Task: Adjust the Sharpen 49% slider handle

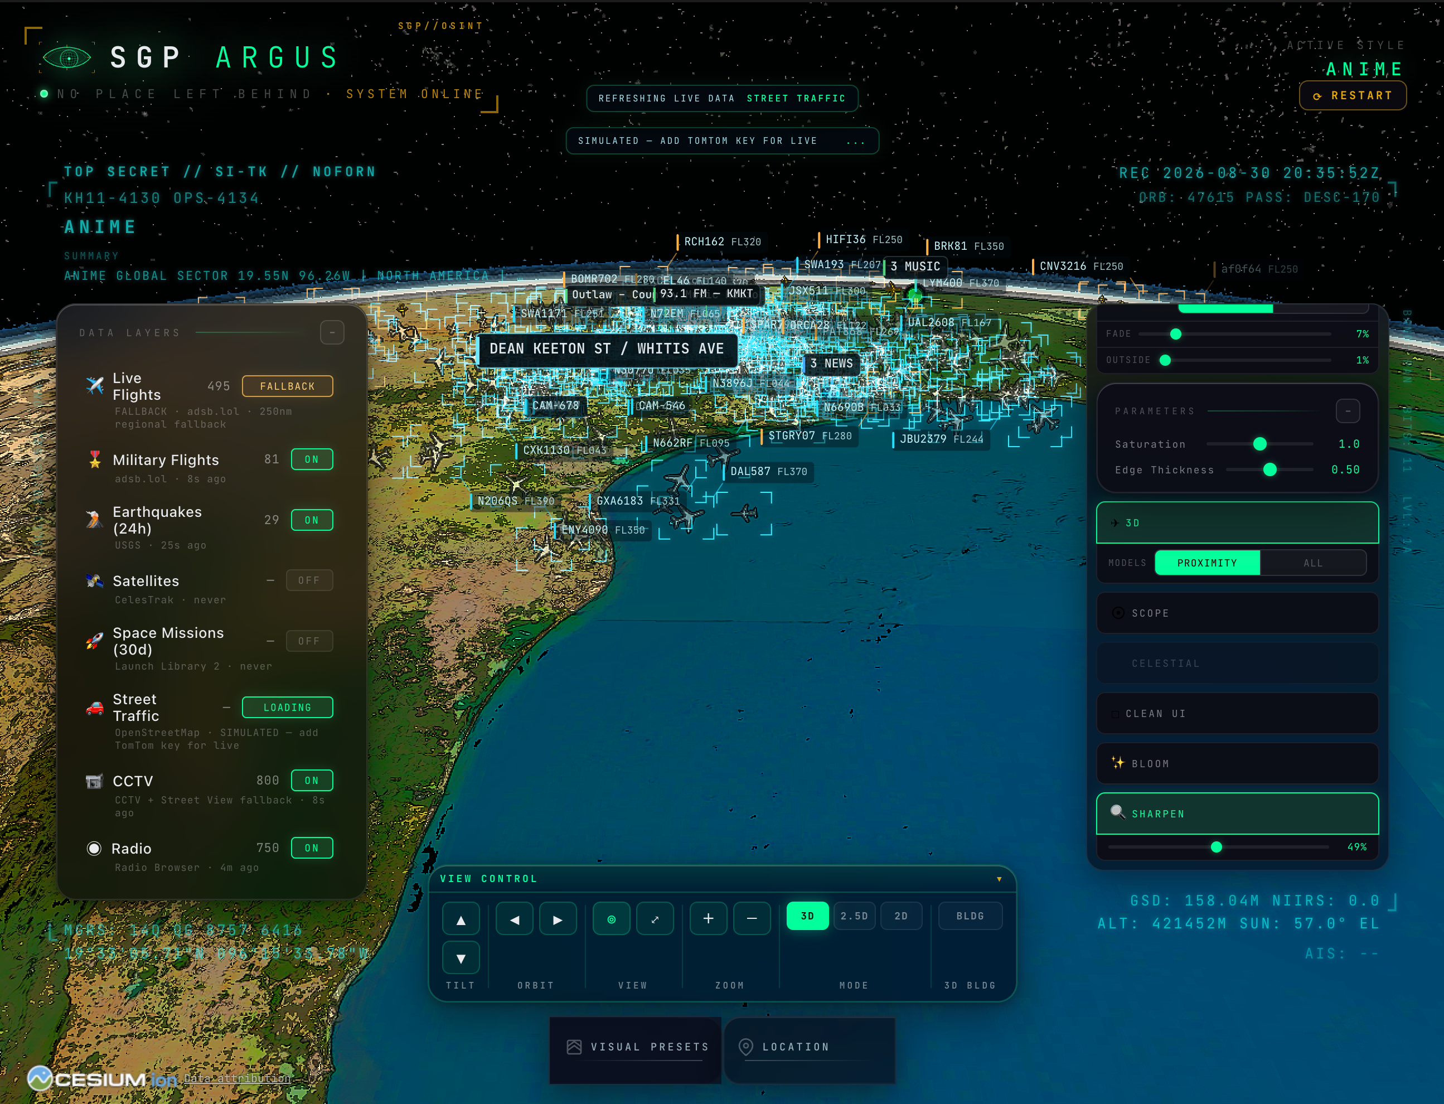Action: tap(1216, 847)
